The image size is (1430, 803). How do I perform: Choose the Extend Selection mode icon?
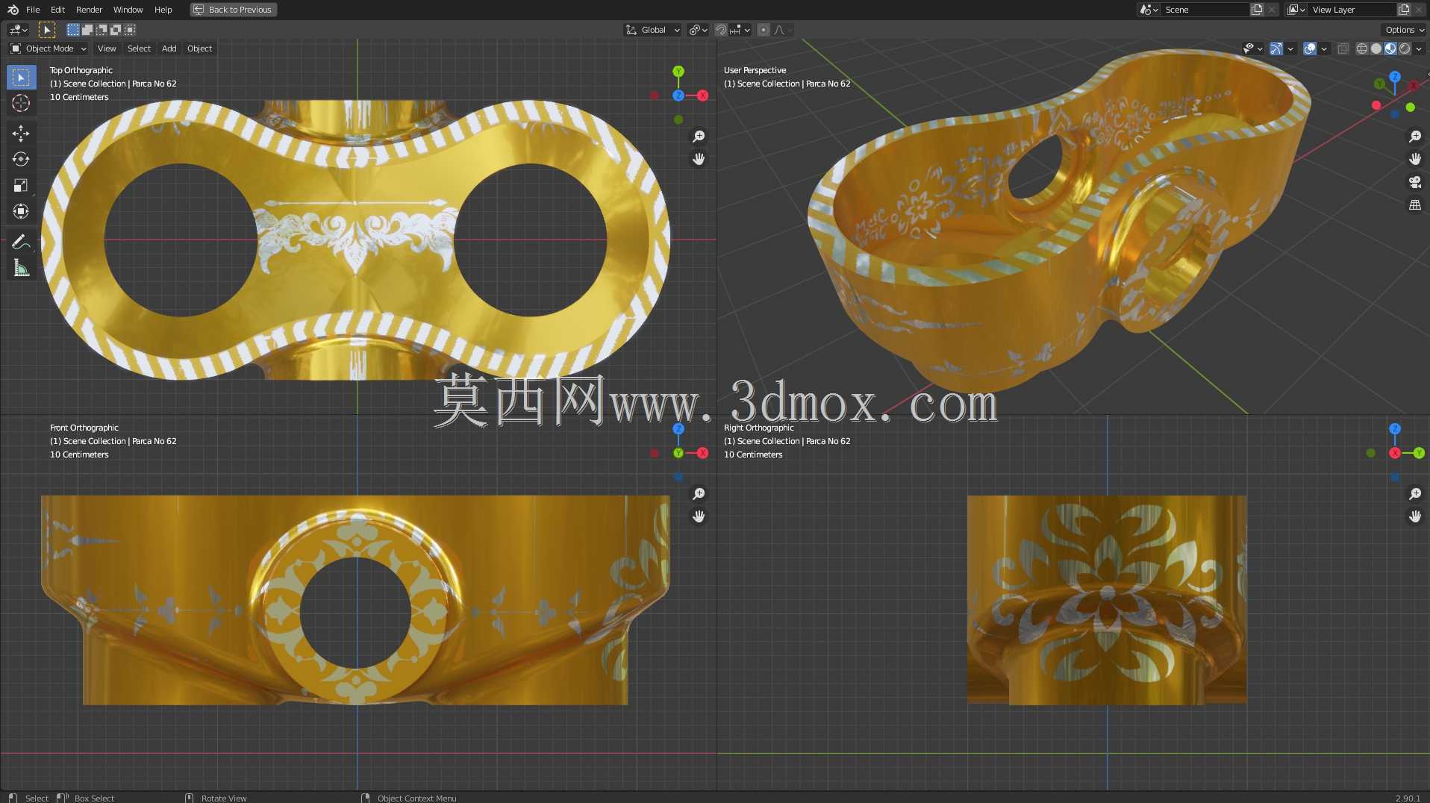(x=87, y=30)
